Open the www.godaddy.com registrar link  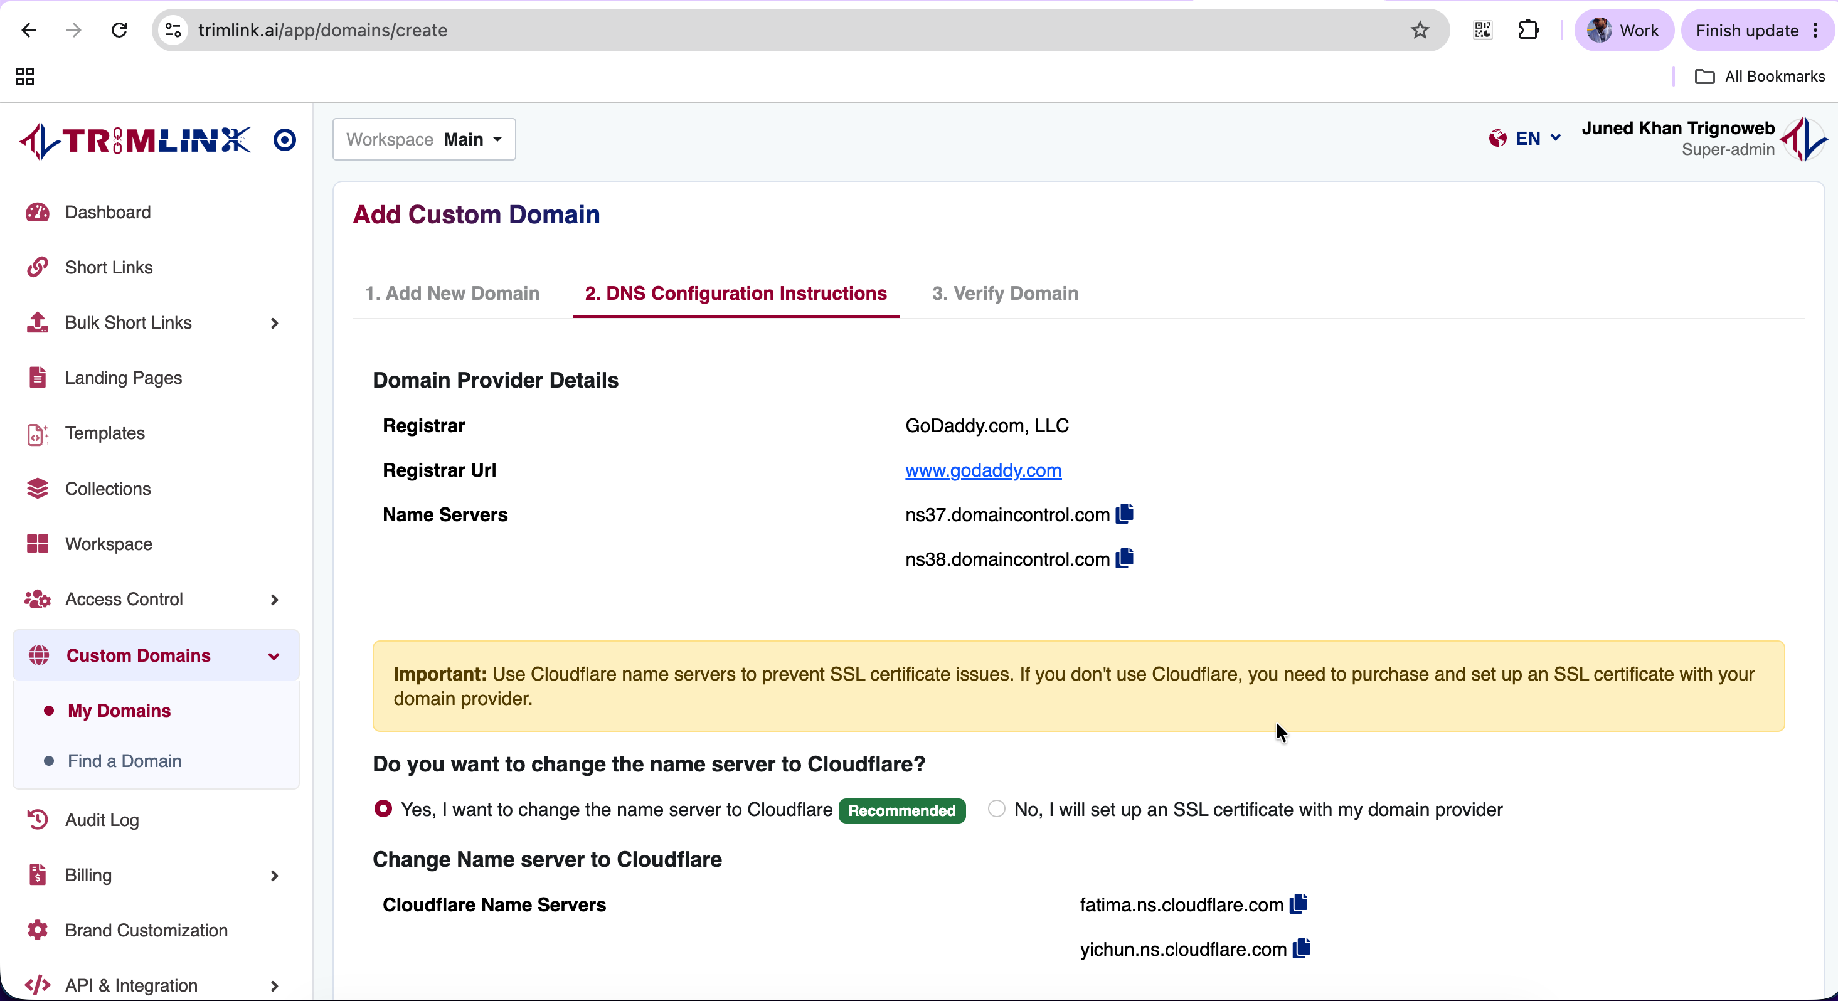(983, 470)
